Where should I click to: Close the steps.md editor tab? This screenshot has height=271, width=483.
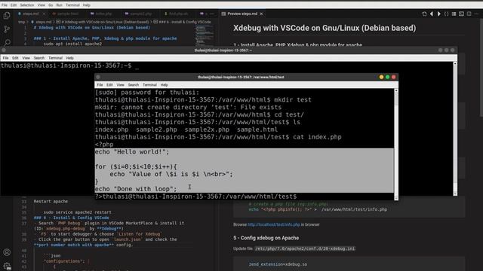click(44, 14)
